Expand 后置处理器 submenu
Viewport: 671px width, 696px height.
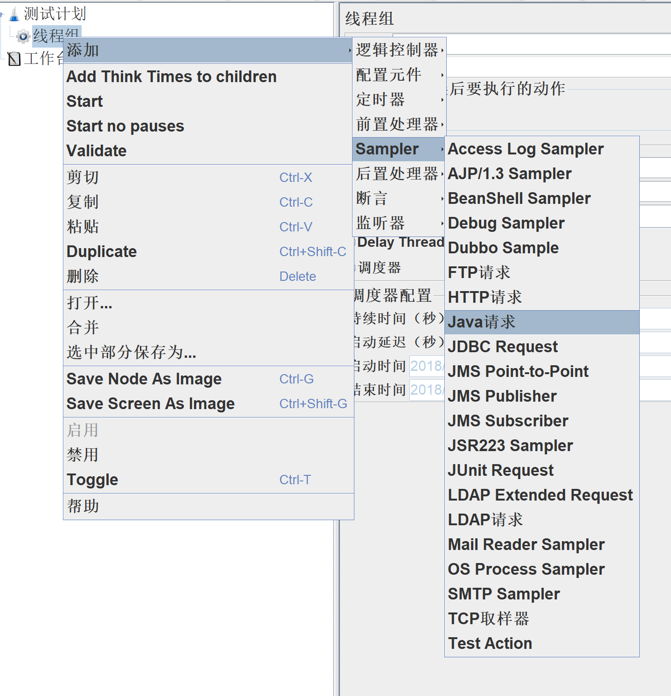point(399,174)
